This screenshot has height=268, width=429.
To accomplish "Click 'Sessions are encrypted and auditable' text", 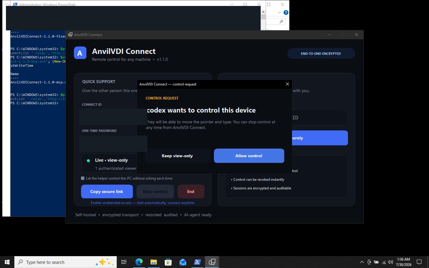I will (x=262, y=188).
